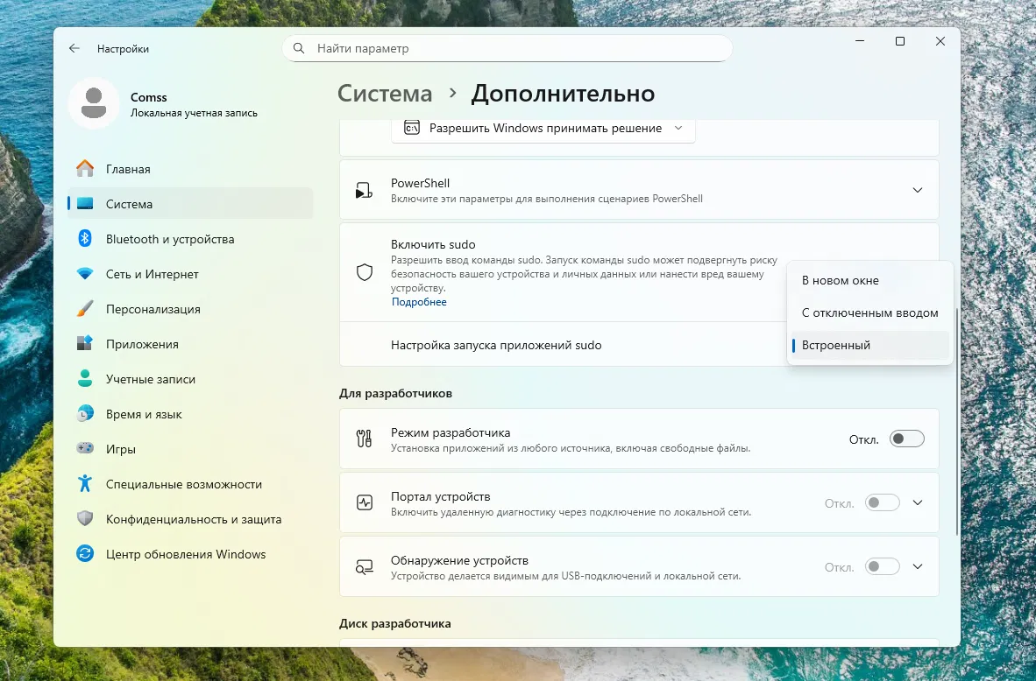Screen dimensions: 1036x681
Task: Expand Портал устройств chevron
Action: click(918, 502)
